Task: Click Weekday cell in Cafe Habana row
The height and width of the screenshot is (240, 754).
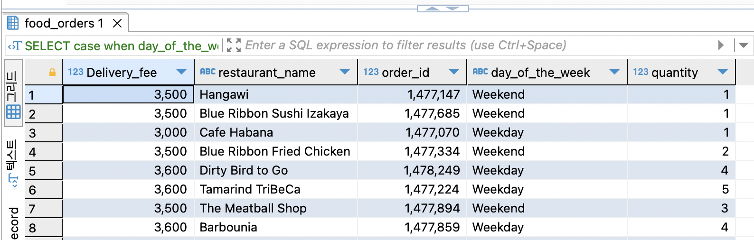Action: pyautogui.click(x=547, y=132)
